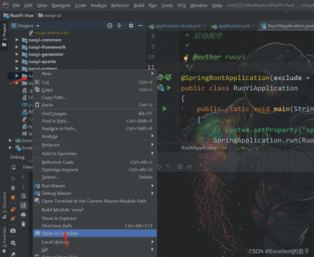Click the View Breakpoints icon
This screenshot has height=257, width=314.
pyautogui.click(x=13, y=209)
